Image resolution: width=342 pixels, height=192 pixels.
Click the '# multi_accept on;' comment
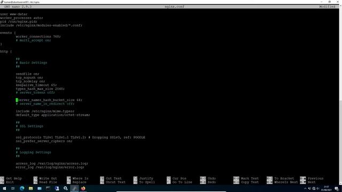(33, 41)
